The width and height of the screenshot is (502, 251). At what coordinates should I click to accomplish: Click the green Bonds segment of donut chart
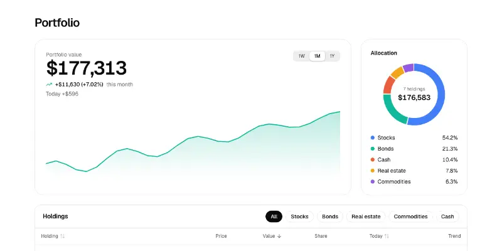pos(392,112)
